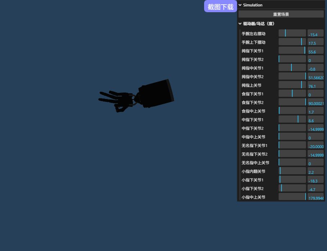The width and height of the screenshot is (327, 251).
Task: Click the 手腕上下摆动 slider track
Action: tap(292, 42)
